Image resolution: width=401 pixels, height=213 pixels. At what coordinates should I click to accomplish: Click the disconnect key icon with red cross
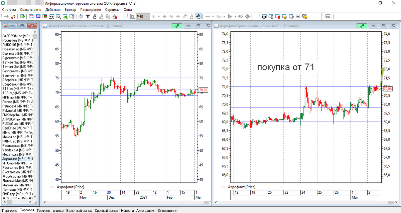click(13, 16)
